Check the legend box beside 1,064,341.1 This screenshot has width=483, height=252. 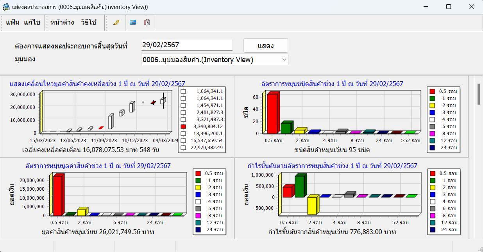pos(182,91)
